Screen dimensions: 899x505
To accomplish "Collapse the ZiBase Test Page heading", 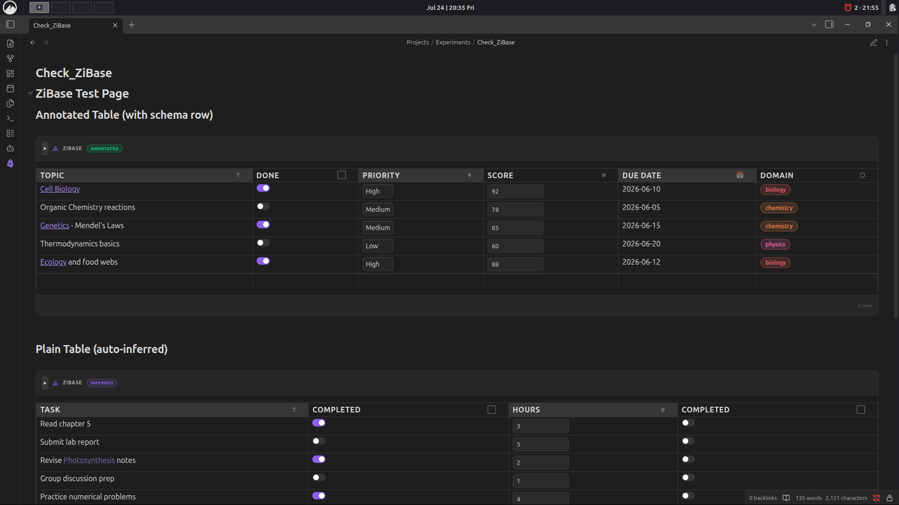I will click(x=30, y=94).
